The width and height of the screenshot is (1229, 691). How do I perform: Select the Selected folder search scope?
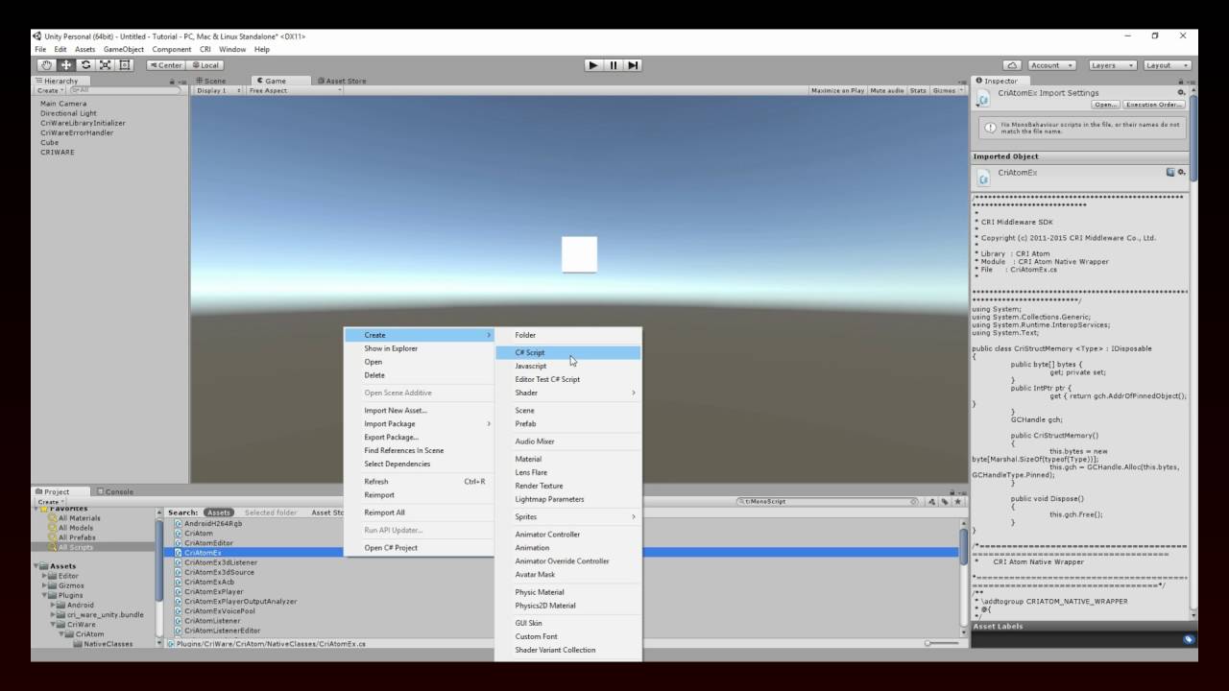coord(271,512)
